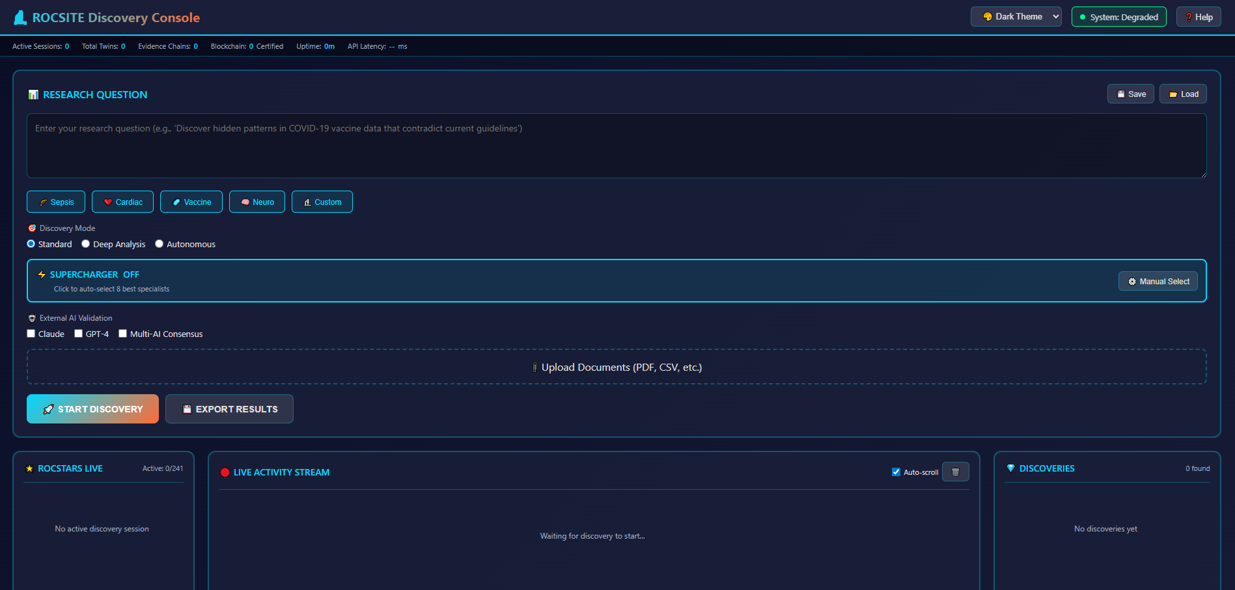1235x590 pixels.
Task: Click the ROCSITE logo icon in the header
Action: click(20, 17)
